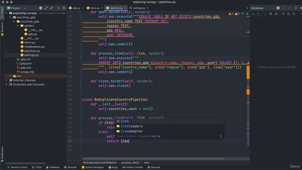
Task: Open items.py from the project tree
Action: (28, 42)
